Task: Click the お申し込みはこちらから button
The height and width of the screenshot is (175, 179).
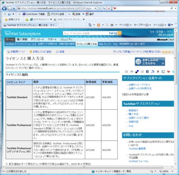Action: coord(150,62)
